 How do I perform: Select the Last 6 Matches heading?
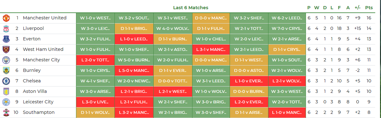click(x=191, y=8)
